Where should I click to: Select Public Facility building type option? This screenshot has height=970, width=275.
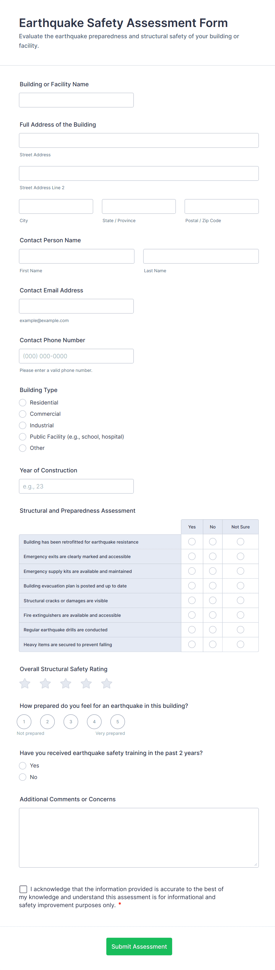tap(22, 437)
